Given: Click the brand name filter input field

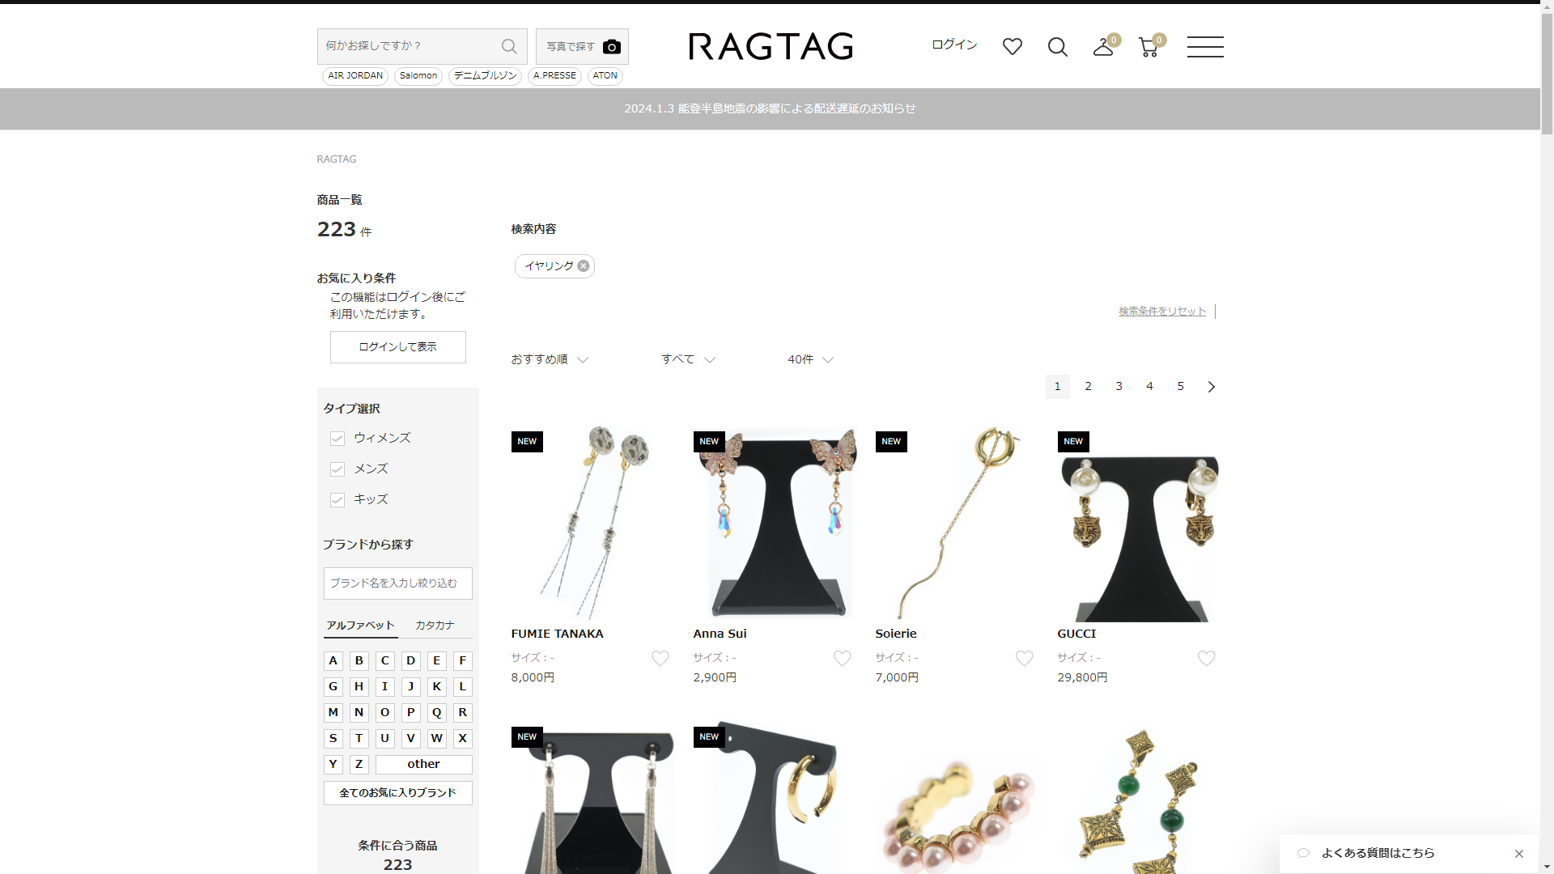Looking at the screenshot, I should point(397,583).
